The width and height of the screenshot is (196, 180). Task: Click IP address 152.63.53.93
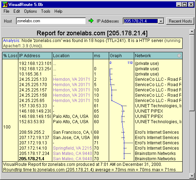[32, 122]
